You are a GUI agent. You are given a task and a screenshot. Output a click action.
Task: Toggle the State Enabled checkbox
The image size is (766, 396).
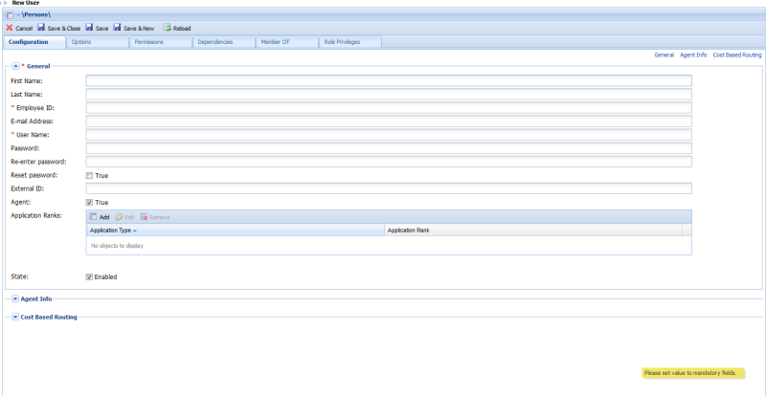pos(89,277)
